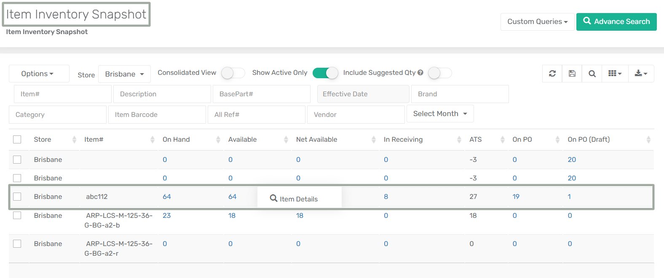
Task: Click the help icon beside Include Suggested Qty
Action: pos(420,73)
